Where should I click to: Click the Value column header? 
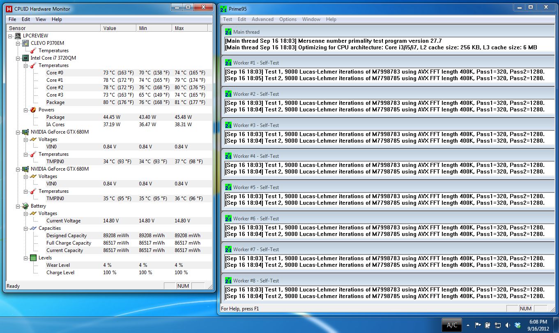tap(118, 28)
